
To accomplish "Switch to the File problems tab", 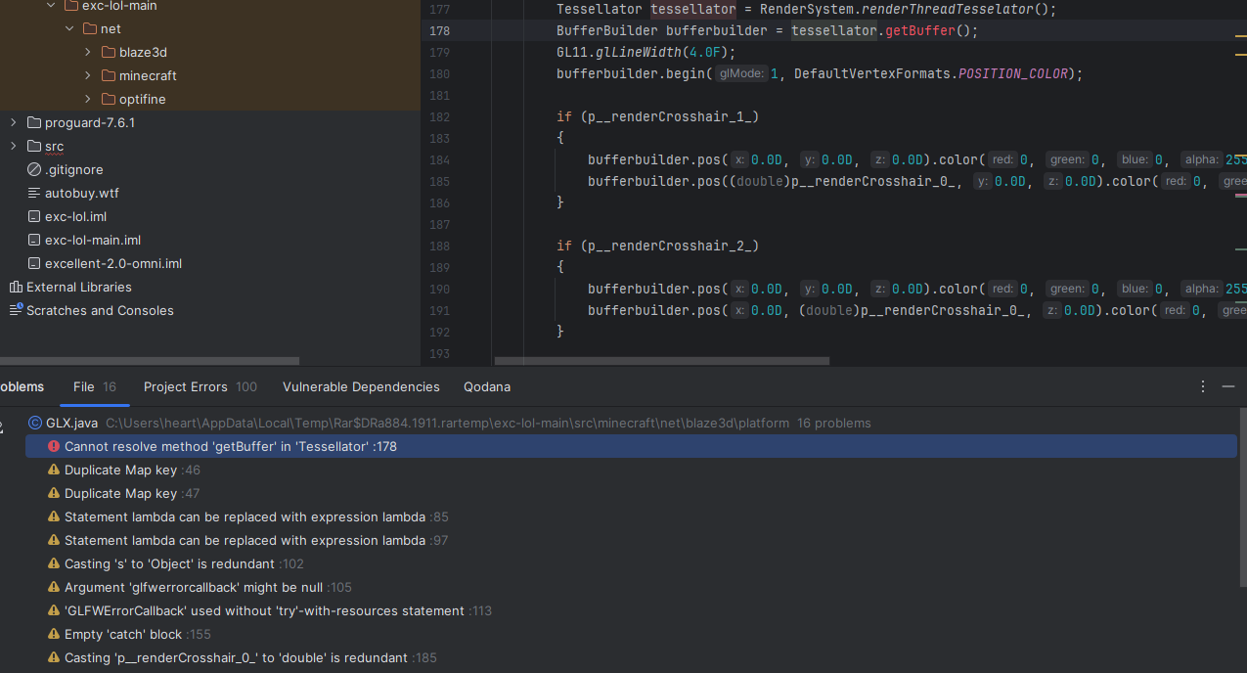I will coord(95,386).
